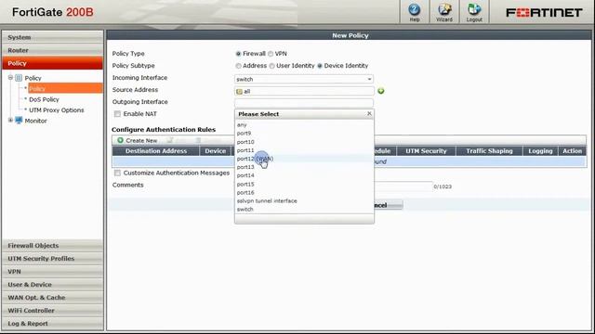Select DoS Policy tree item

pyautogui.click(x=44, y=99)
